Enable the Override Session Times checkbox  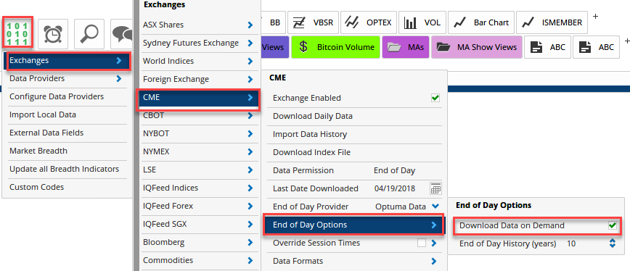422,243
